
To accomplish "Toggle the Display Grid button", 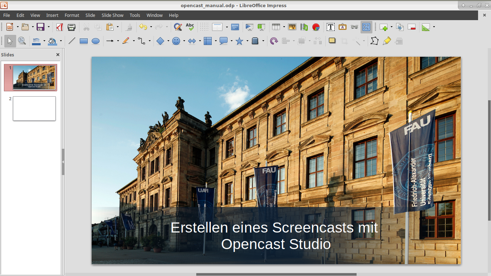I will coord(204,27).
